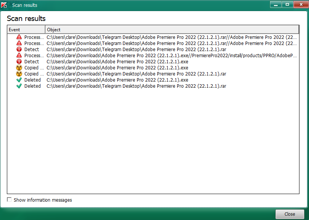Close window using the title bar X
Image resolution: width=309 pixels, height=220 pixels.
[301, 5]
